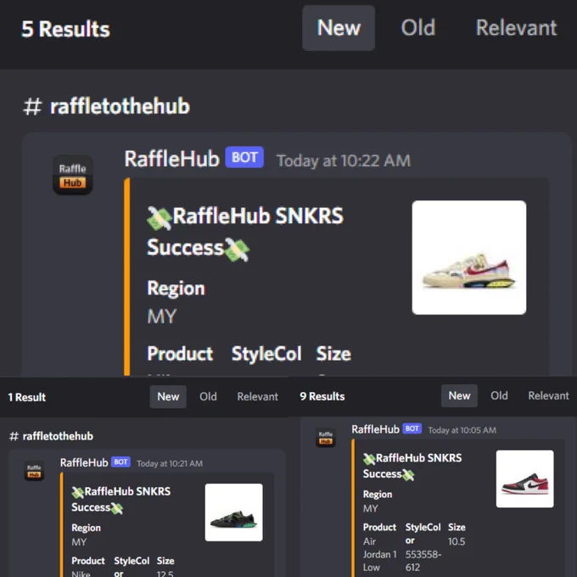
Task: Click RaffleHub username at 10:21 AM
Action: 84,462
